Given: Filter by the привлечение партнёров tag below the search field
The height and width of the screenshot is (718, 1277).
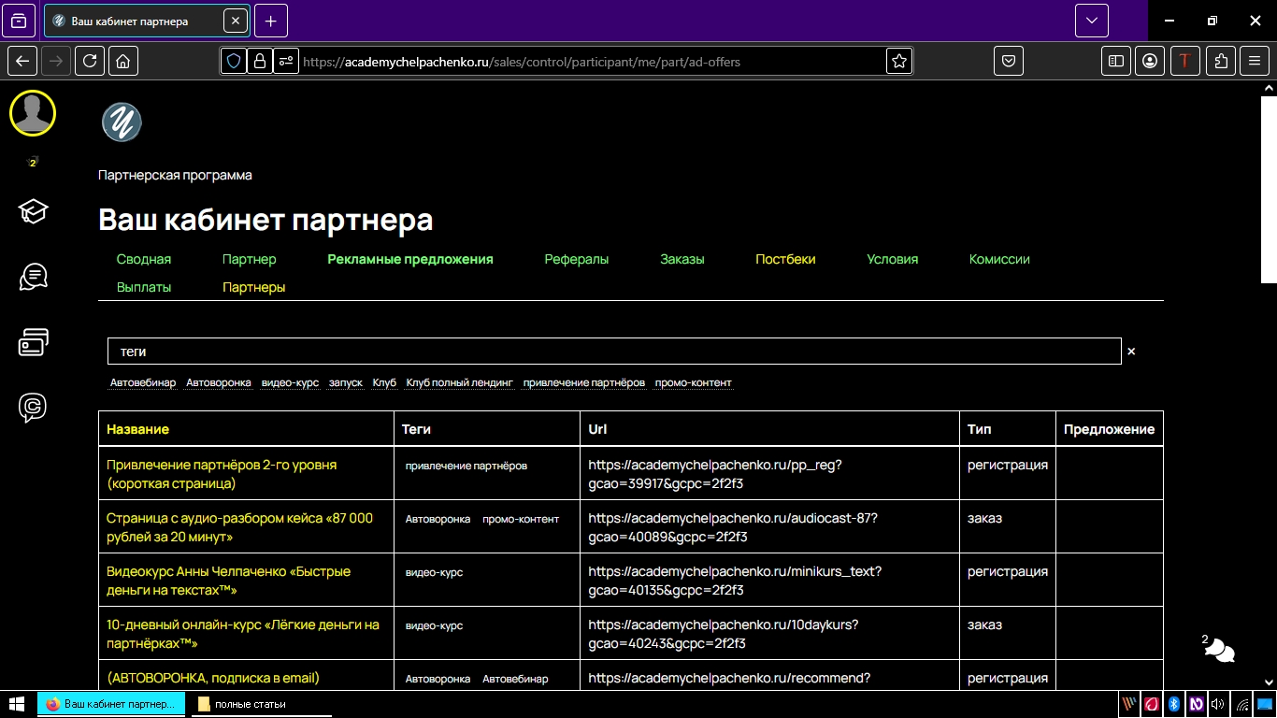Looking at the screenshot, I should [x=584, y=382].
